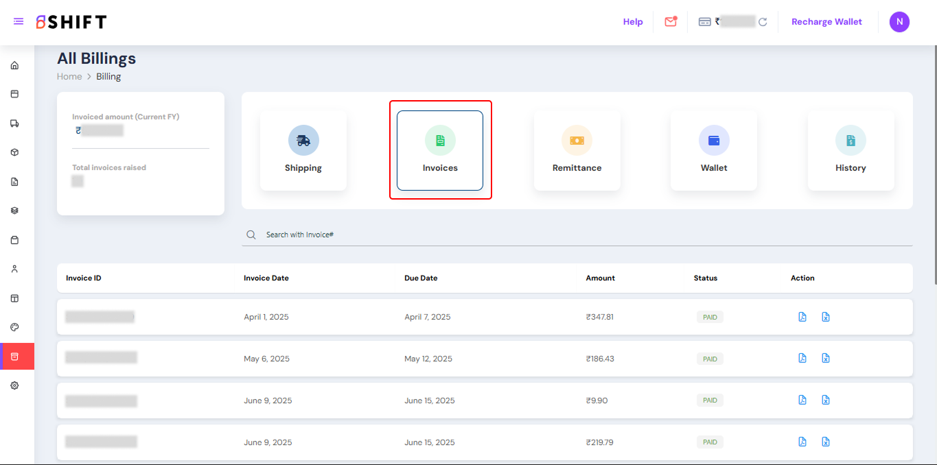Click the palette icon in the sidebar
The image size is (937, 465).
[x=14, y=327]
